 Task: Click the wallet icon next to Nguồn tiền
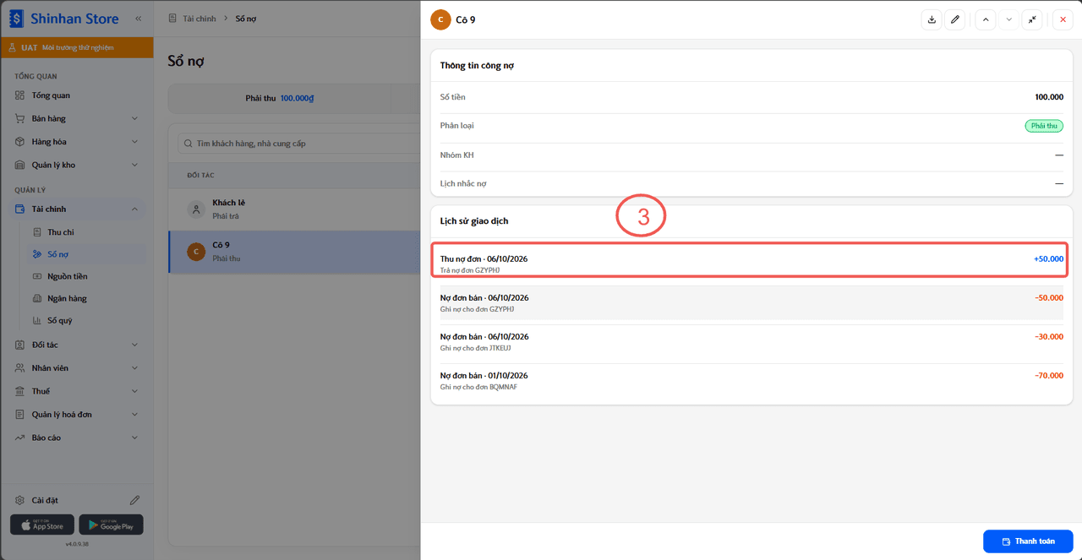point(37,276)
